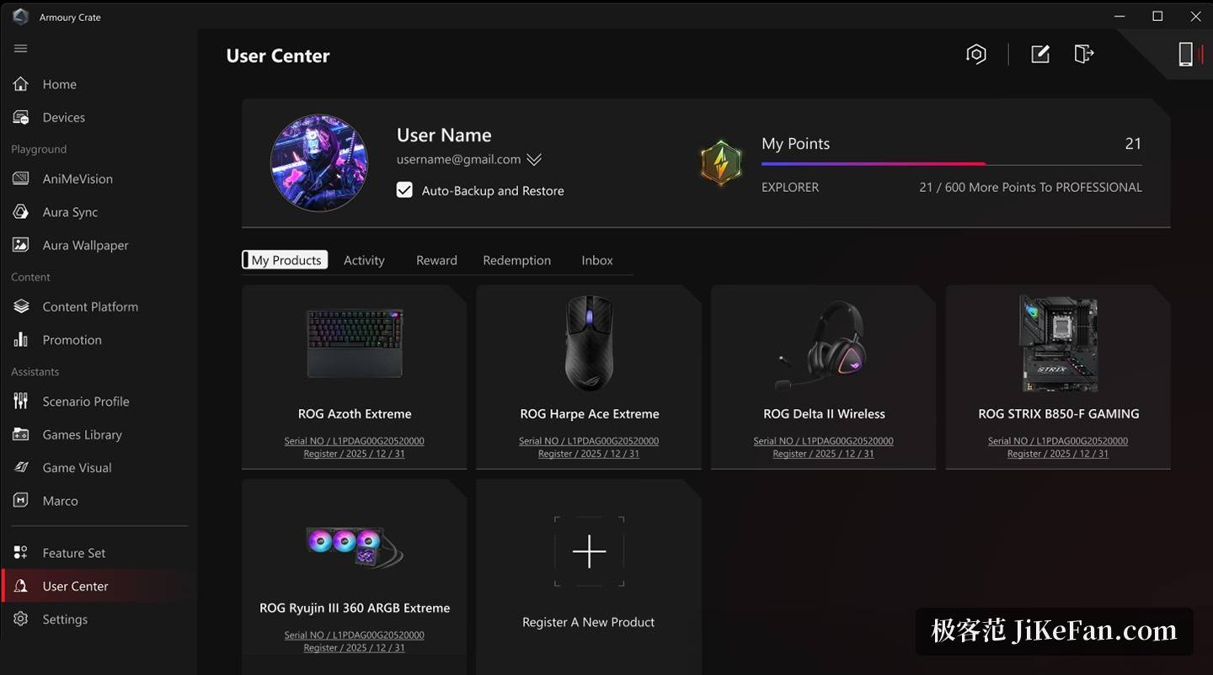Click the ROG Azoth Extreme register date
The height and width of the screenshot is (675, 1213).
click(x=355, y=454)
